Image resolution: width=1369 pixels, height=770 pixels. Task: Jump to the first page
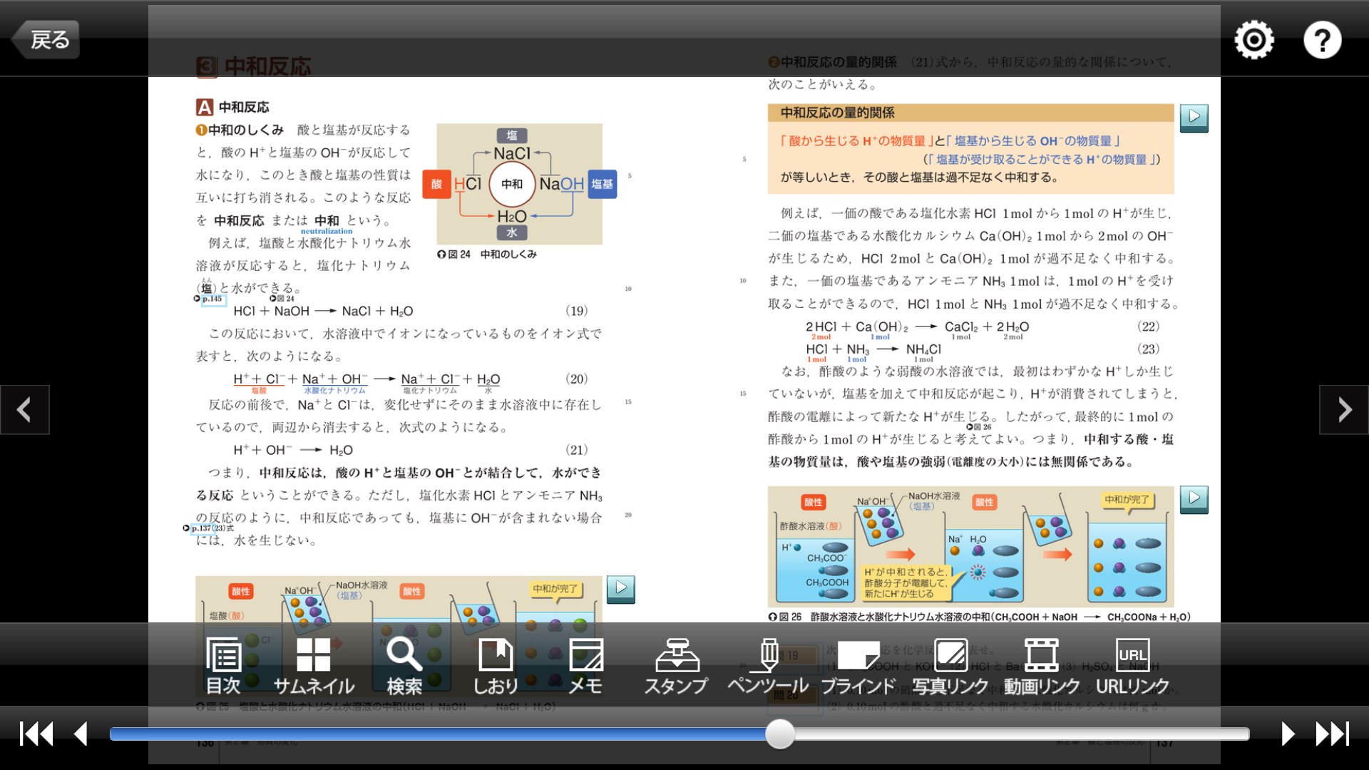(x=36, y=734)
